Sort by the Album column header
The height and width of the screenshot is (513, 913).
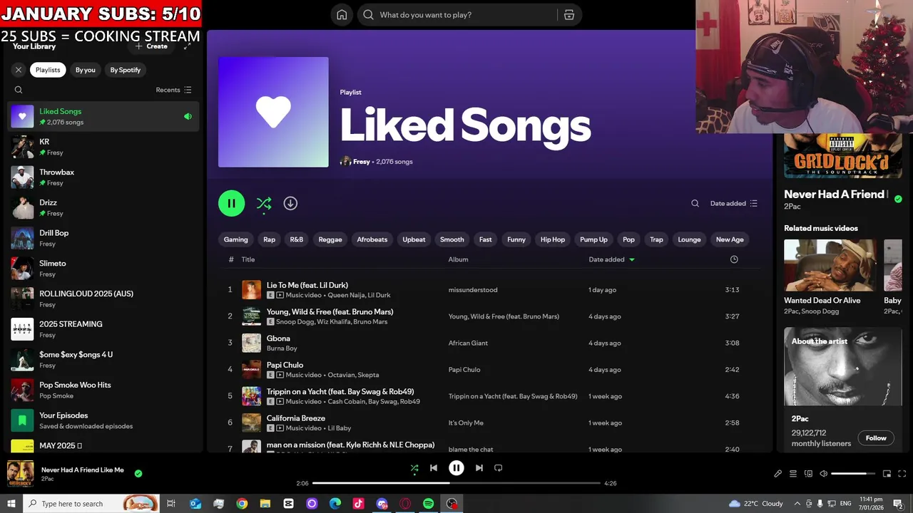click(x=458, y=259)
